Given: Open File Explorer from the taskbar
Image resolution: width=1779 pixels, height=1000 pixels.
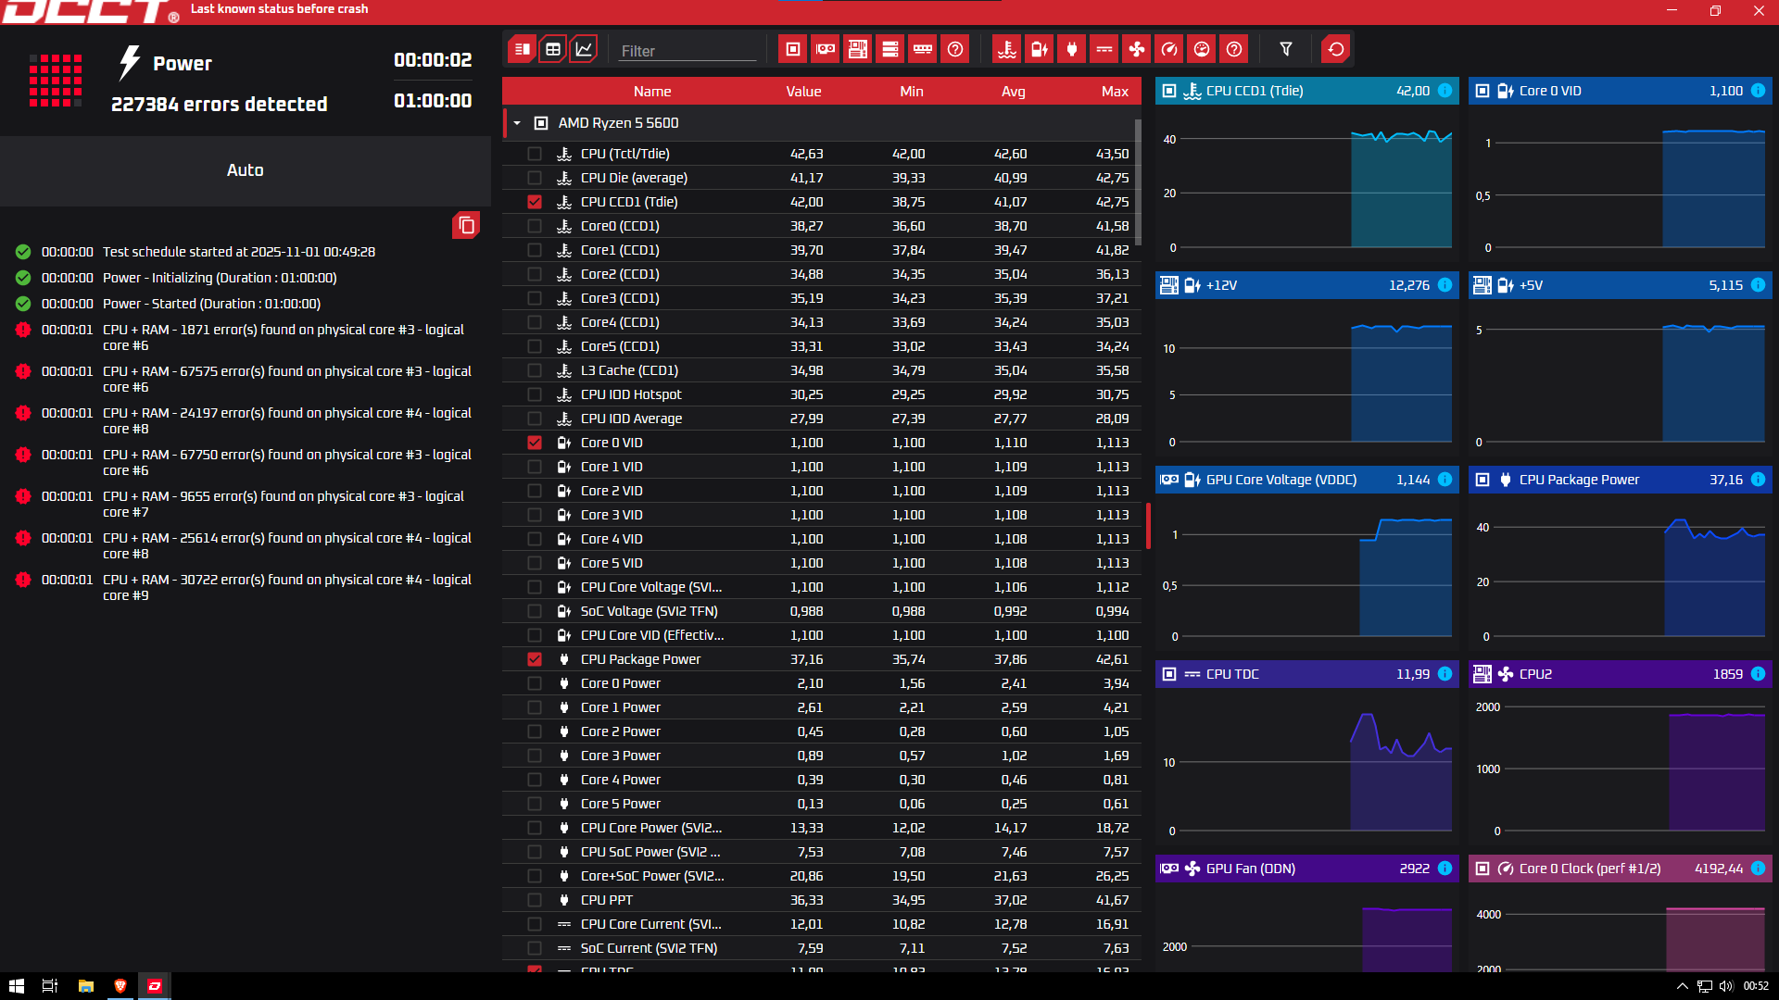Looking at the screenshot, I should [85, 986].
